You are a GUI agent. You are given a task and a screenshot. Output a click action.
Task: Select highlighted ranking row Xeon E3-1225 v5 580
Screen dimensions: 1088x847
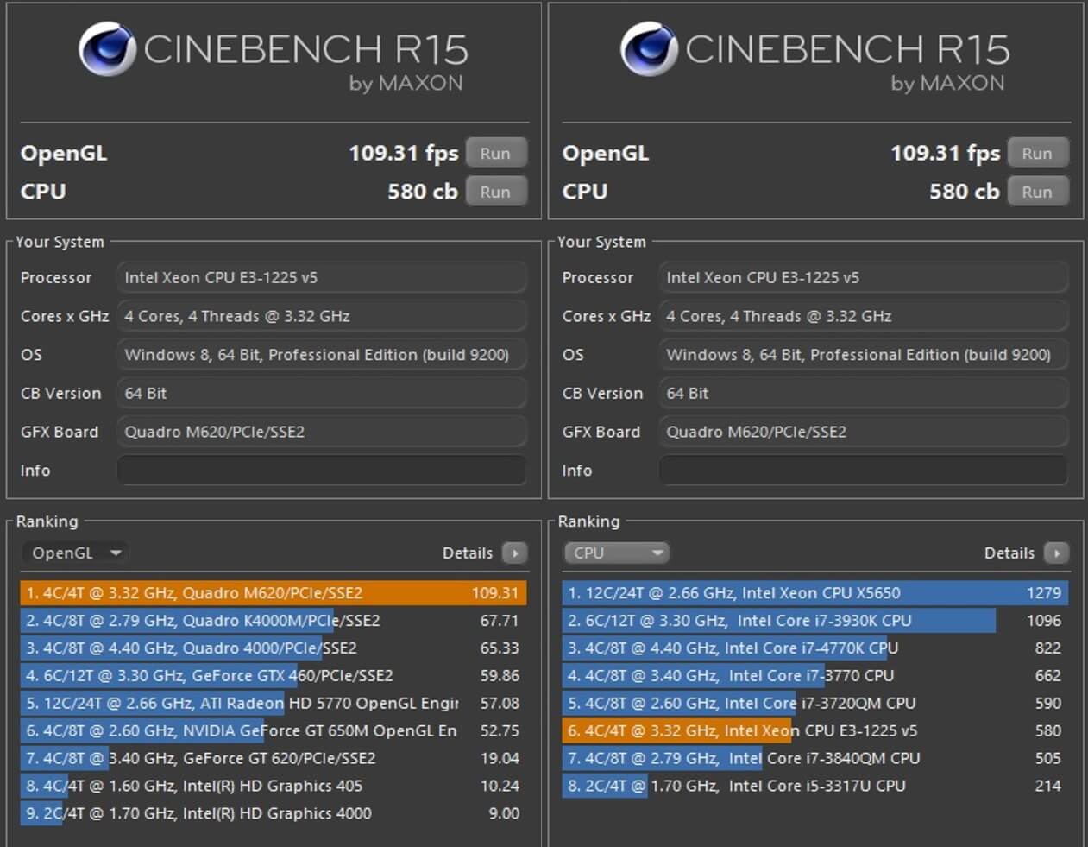[x=814, y=731]
